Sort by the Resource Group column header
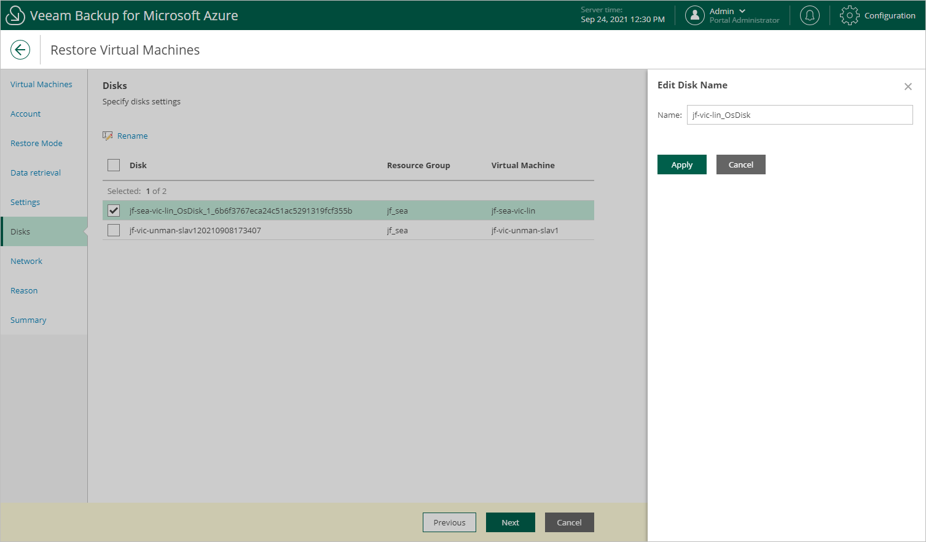The image size is (926, 542). [418, 165]
